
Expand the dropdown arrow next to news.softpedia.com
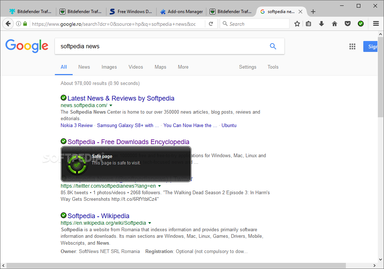[111, 105]
